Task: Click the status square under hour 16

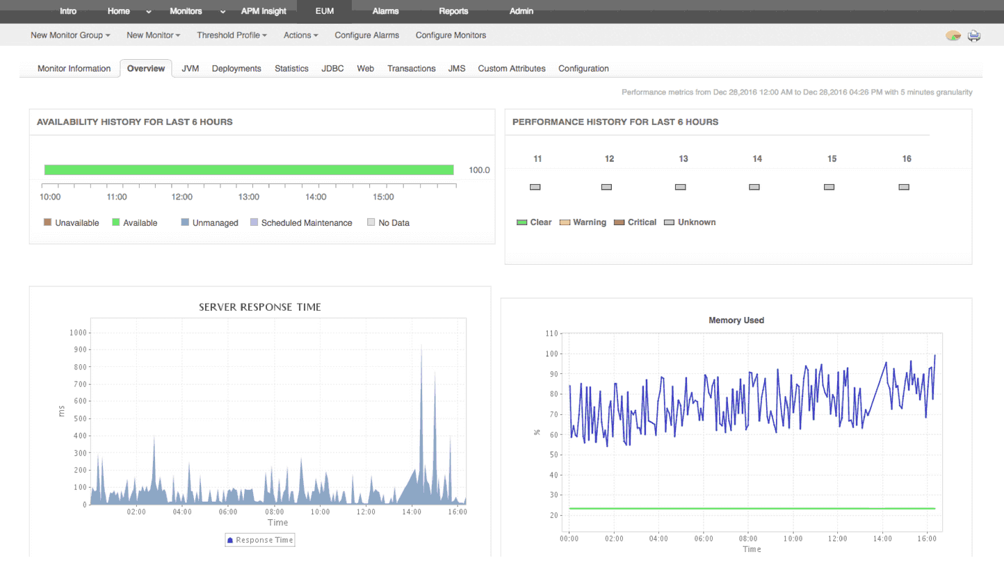Action: tap(904, 186)
